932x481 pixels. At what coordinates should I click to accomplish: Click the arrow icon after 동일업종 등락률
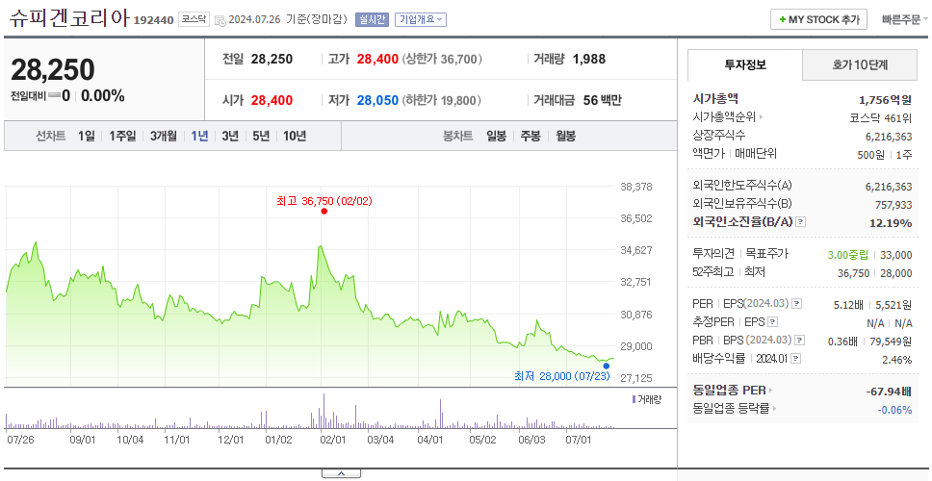[x=774, y=409]
